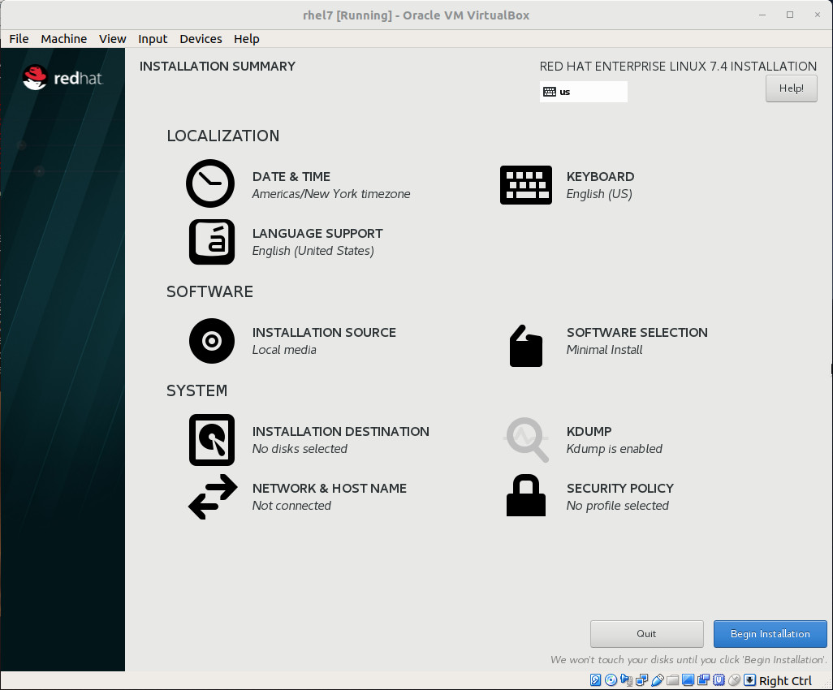
Task: Click the video capture status icon
Action: click(703, 680)
